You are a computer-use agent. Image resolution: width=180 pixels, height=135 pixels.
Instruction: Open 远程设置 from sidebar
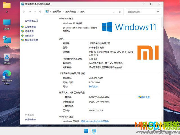point(29,31)
